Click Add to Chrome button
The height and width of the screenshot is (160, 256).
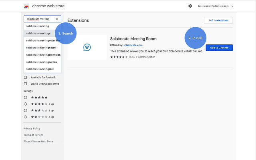tap(219, 48)
